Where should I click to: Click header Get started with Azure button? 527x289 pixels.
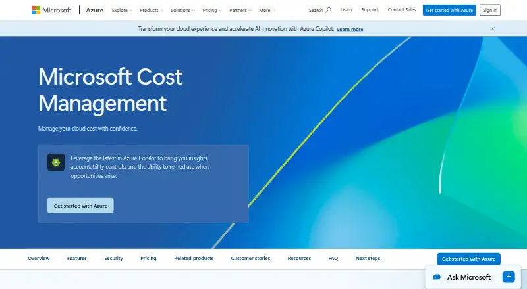[449, 10]
